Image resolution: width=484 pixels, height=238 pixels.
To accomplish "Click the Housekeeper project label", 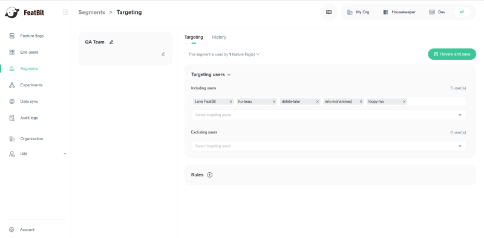I will [404, 12].
